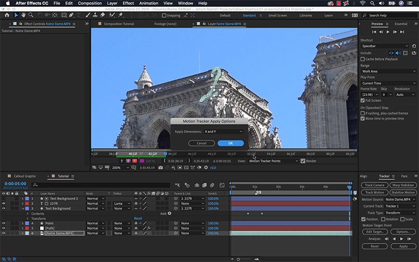Click the timeline search field

click(101, 185)
